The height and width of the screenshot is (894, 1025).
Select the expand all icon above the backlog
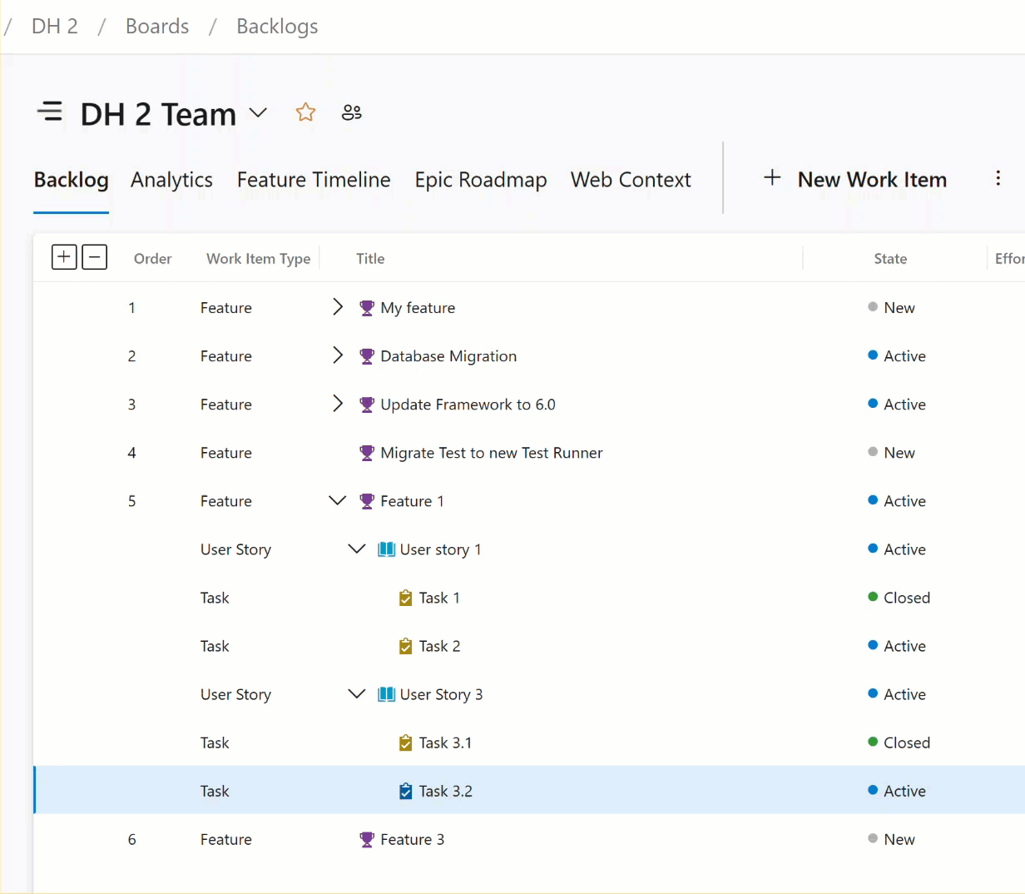coord(64,256)
